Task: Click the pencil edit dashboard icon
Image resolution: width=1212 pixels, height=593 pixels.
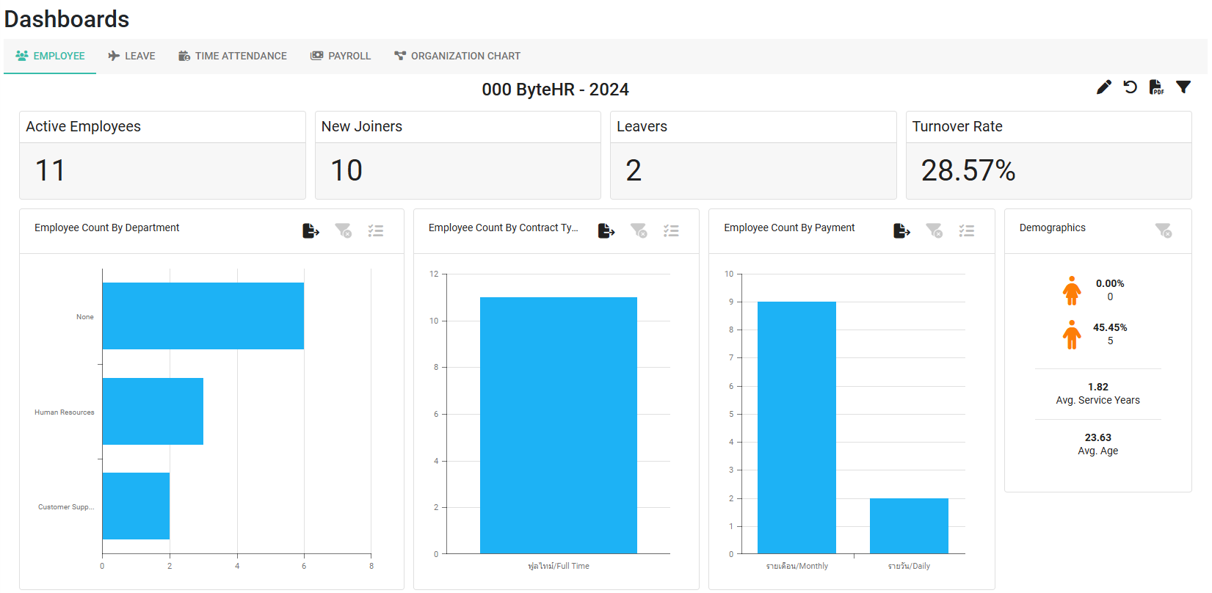Action: [1103, 87]
